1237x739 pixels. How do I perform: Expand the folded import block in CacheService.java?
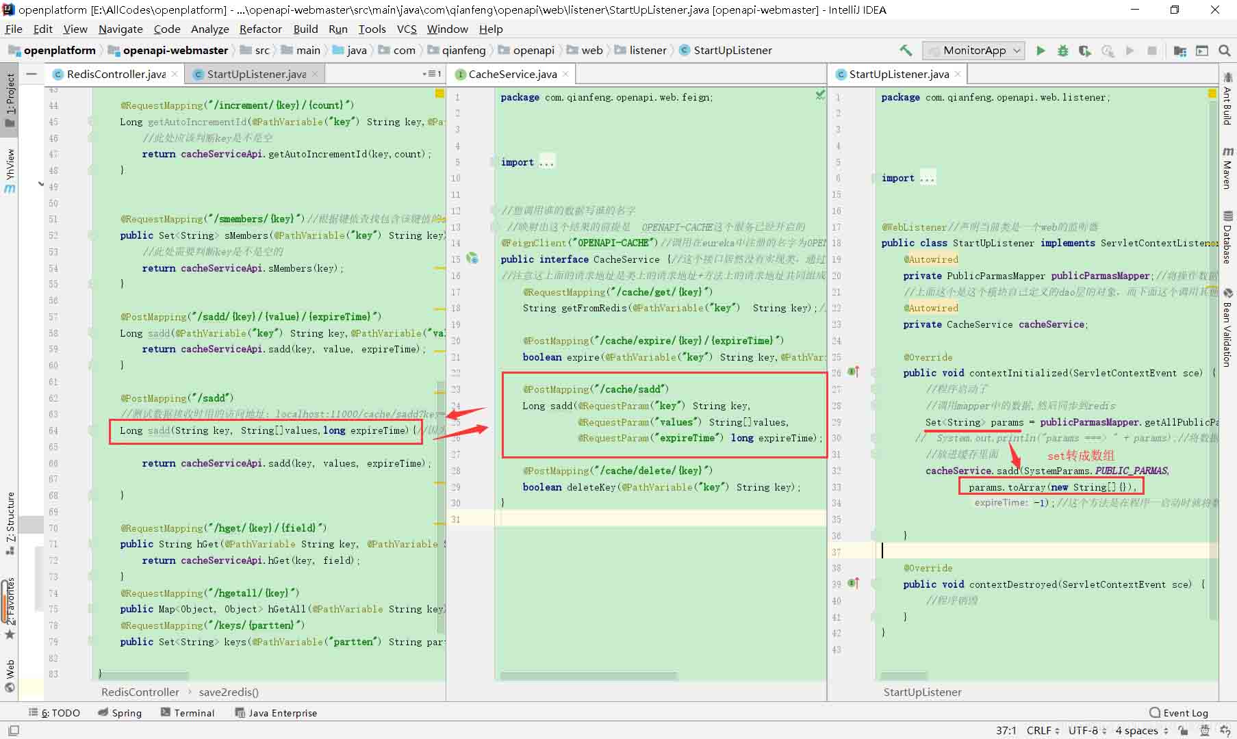tap(546, 162)
